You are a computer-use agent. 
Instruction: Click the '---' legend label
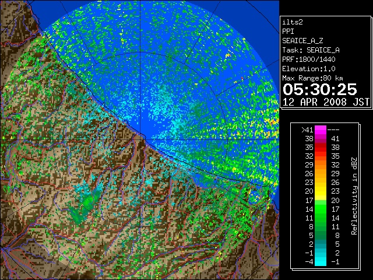coord(333,129)
